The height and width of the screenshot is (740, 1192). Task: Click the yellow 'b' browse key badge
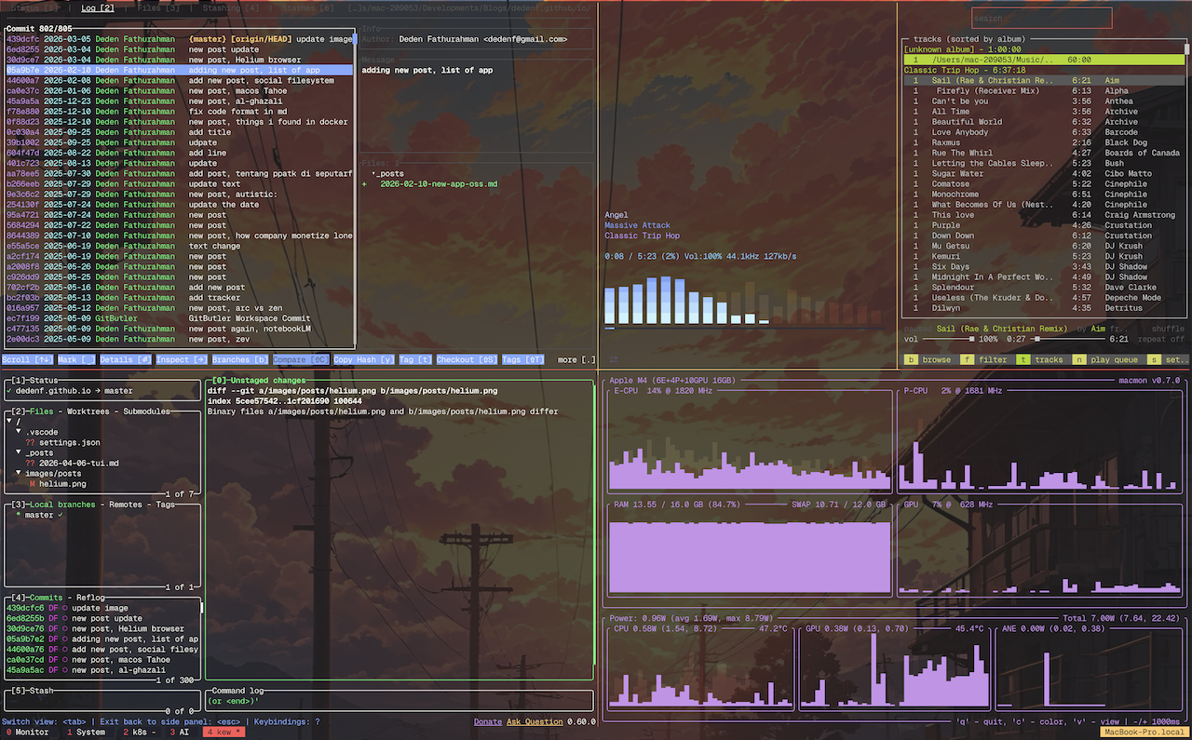911,358
